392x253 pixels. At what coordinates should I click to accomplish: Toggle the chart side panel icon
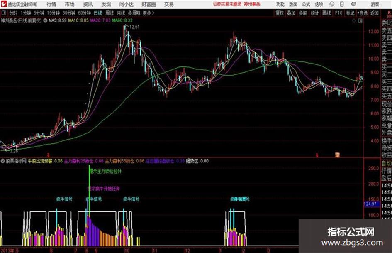[360, 21]
